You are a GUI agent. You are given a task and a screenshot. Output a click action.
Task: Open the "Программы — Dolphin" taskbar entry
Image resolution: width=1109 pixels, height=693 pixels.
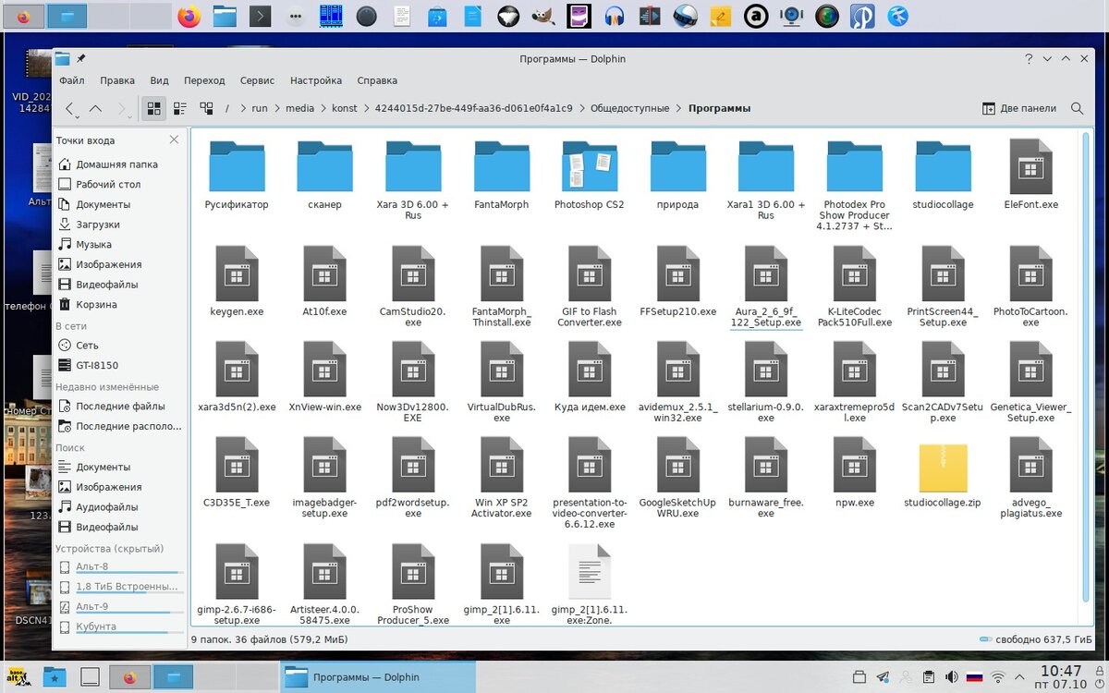tap(377, 677)
